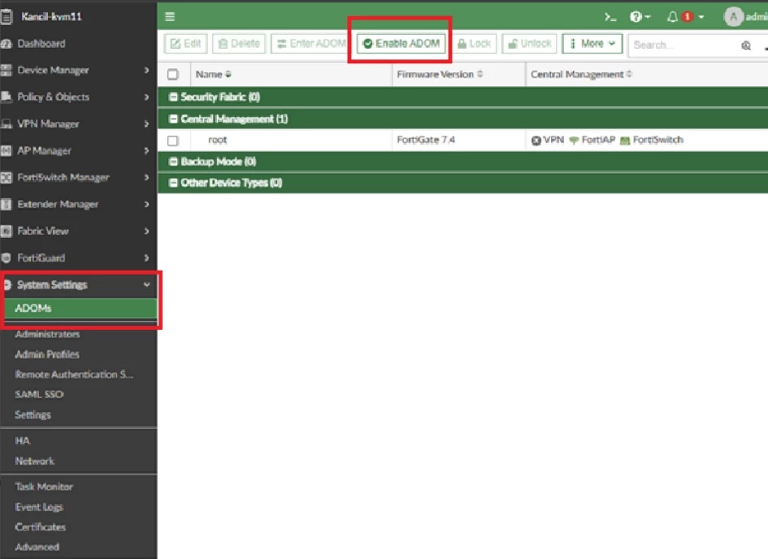Open the Certificates menu item
The width and height of the screenshot is (768, 559).
[40, 527]
